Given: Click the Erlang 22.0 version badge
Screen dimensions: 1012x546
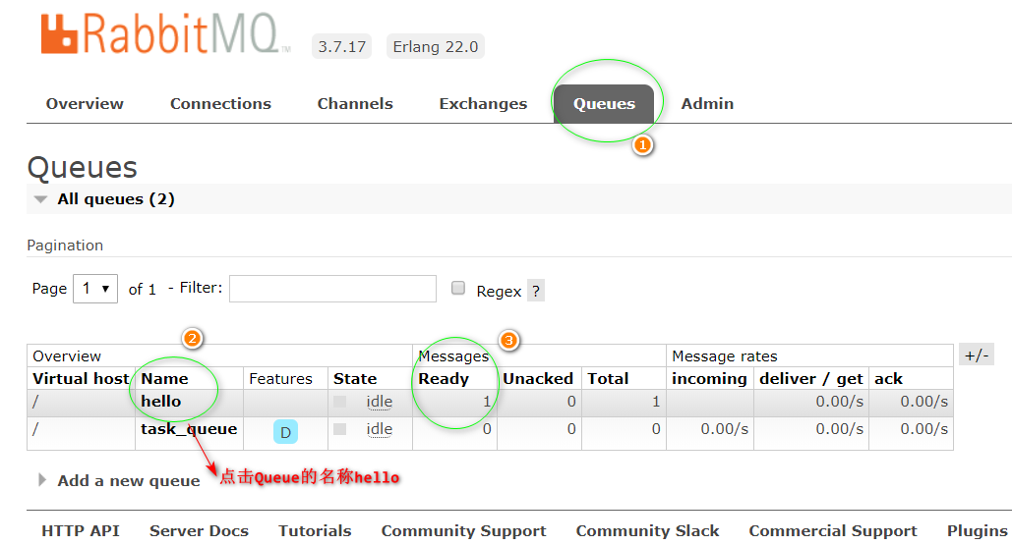Looking at the screenshot, I should pyautogui.click(x=435, y=46).
